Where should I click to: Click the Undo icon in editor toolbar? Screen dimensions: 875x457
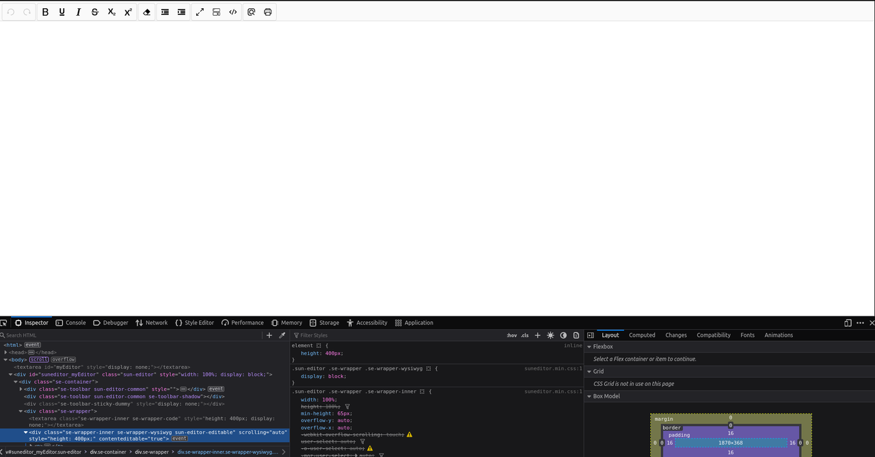(11, 12)
